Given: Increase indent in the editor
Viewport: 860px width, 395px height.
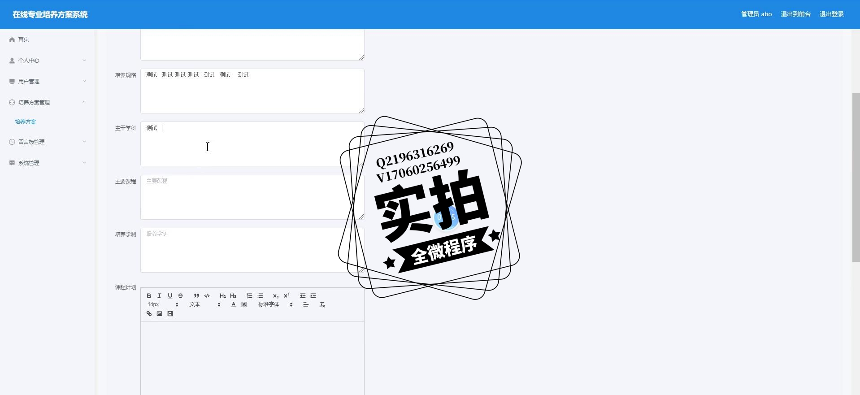Looking at the screenshot, I should (x=313, y=296).
